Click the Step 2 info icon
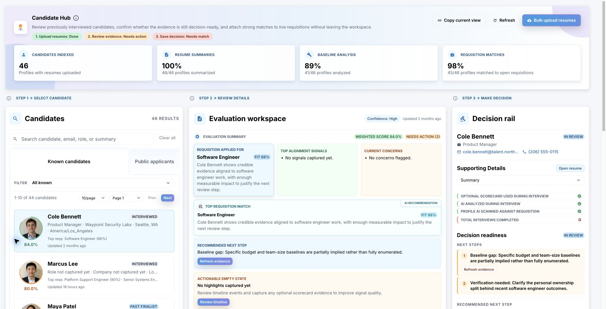 pos(192,98)
